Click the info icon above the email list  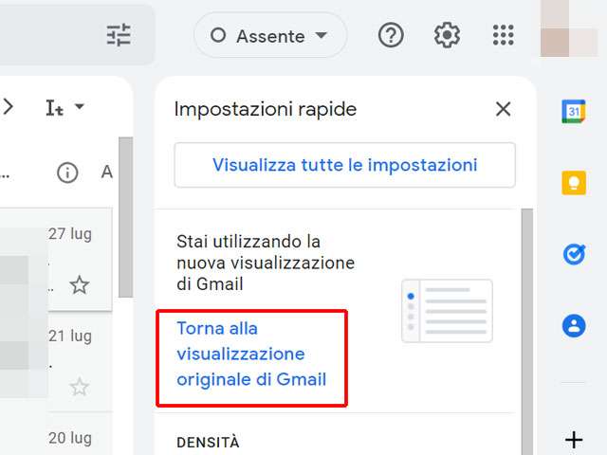pos(67,172)
